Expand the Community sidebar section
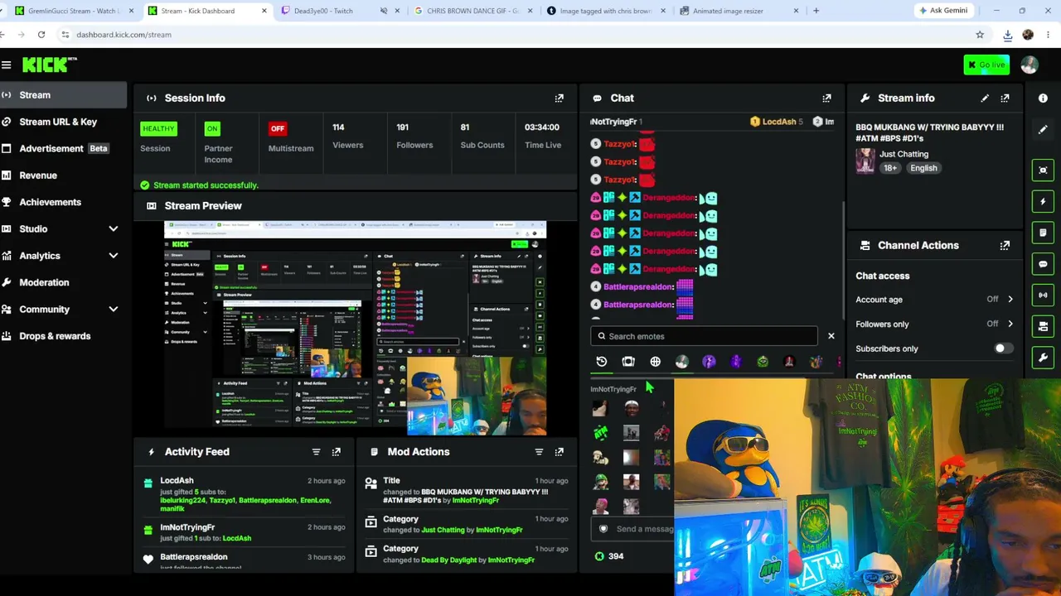Screen dimensions: 1061x596 click(x=114, y=310)
